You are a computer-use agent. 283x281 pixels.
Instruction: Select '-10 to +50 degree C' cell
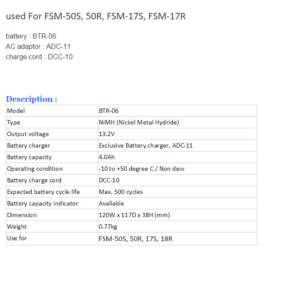pyautogui.click(x=141, y=169)
